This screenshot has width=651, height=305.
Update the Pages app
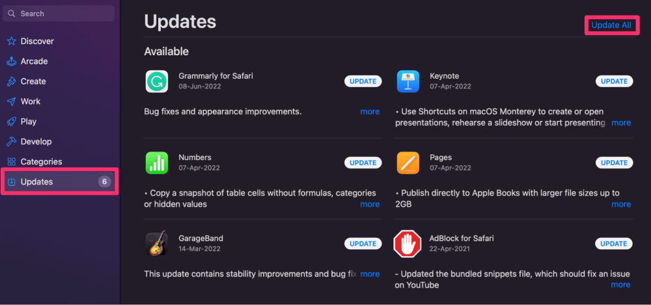click(x=615, y=163)
